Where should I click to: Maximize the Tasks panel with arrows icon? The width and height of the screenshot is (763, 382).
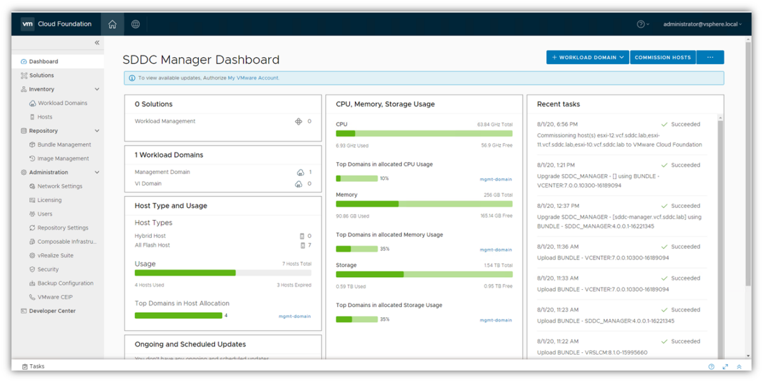click(x=725, y=367)
